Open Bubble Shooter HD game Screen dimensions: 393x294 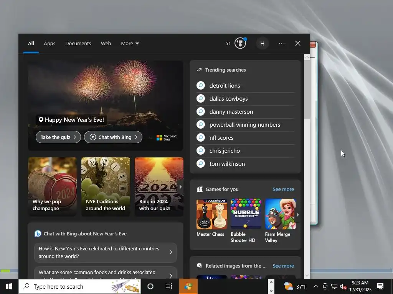pos(246,221)
